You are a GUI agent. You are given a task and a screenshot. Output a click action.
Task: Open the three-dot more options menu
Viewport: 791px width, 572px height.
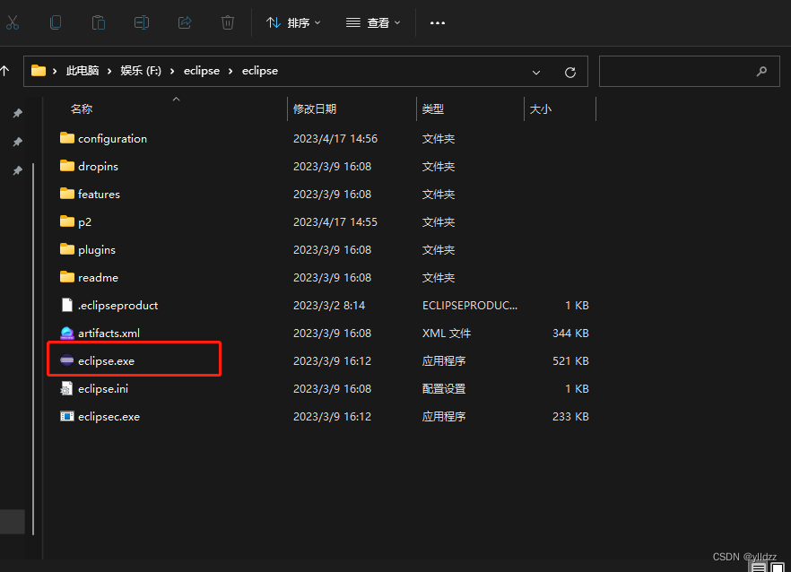coord(438,22)
